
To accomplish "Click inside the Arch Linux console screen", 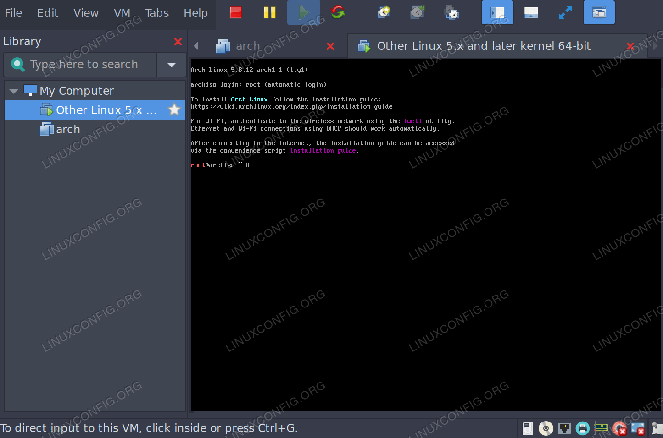I will (x=425, y=235).
